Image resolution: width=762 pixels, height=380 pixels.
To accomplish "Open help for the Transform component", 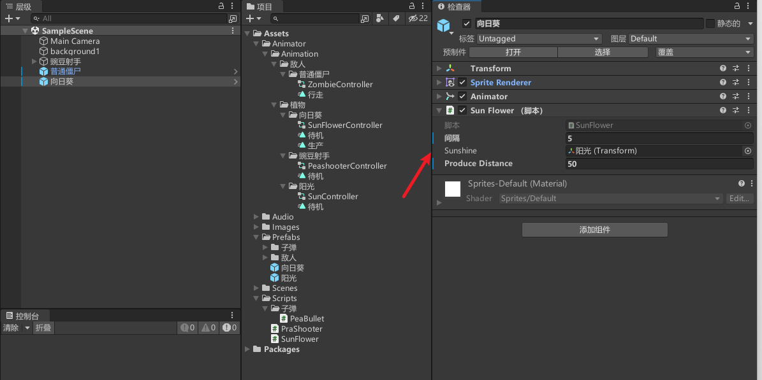I will tap(722, 69).
